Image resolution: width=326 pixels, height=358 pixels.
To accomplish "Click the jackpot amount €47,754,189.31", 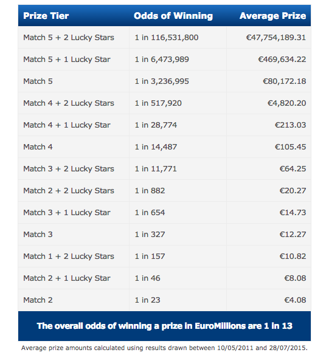I will tap(276, 38).
